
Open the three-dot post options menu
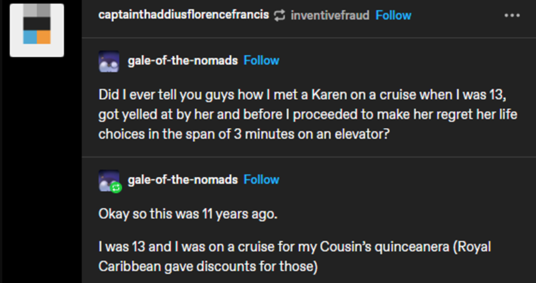513,15
